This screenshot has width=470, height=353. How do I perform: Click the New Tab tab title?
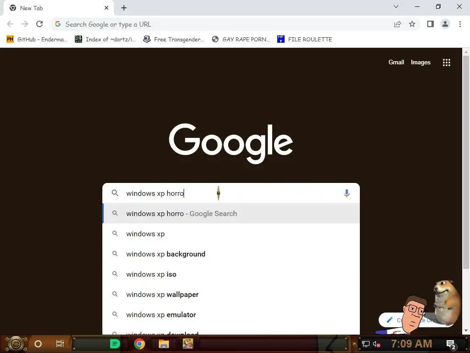coord(32,8)
